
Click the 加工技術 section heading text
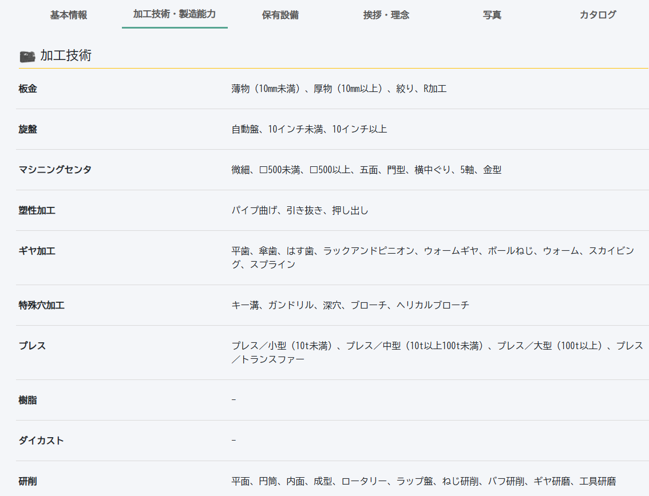[x=66, y=55]
